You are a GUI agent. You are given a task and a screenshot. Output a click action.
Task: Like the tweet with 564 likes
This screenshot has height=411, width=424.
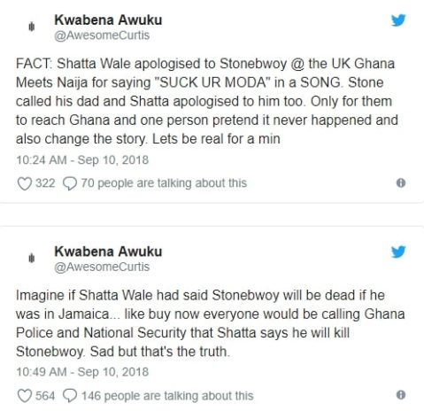(25, 396)
